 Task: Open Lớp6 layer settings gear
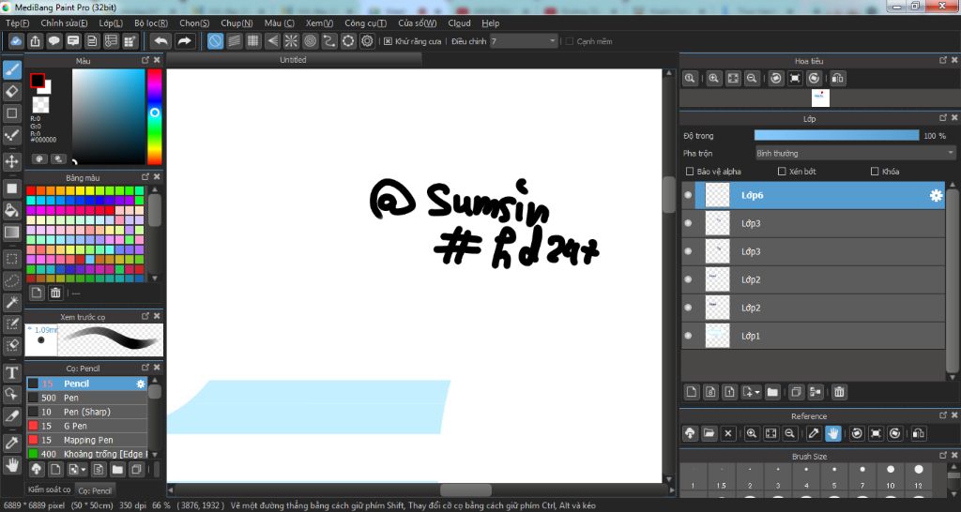(936, 195)
